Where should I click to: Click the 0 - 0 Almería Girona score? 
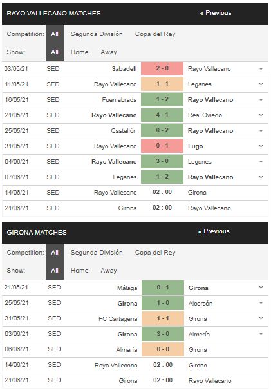click(163, 349)
